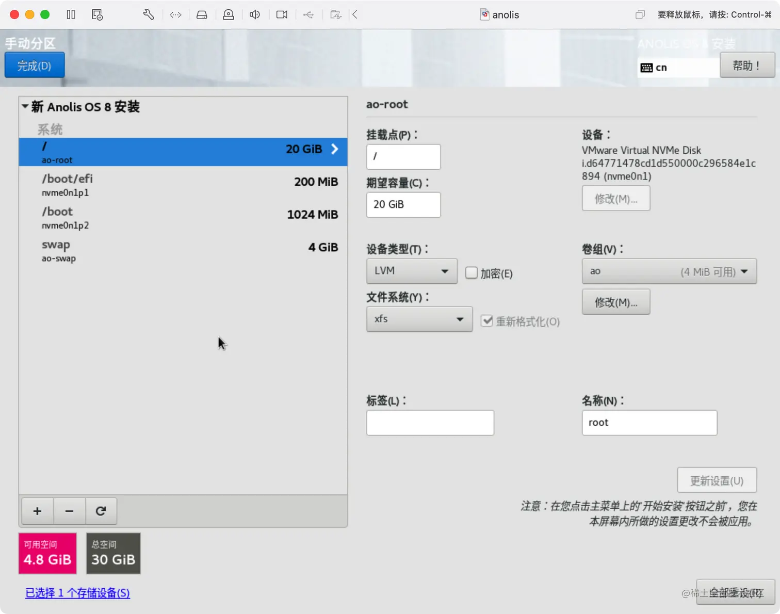Image resolution: width=780 pixels, height=614 pixels.
Task: Click the CD/DVD drive icon
Action: coord(229,14)
